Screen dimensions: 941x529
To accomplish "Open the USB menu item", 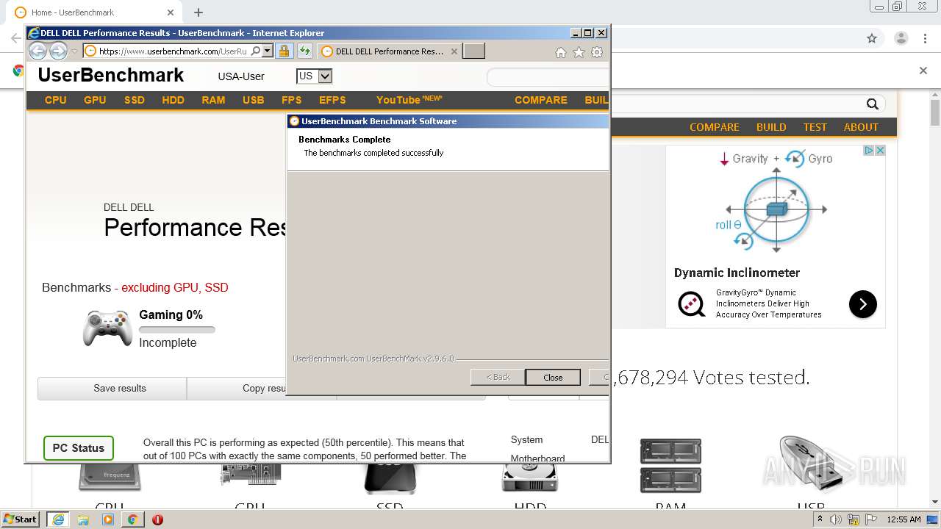I will [x=254, y=100].
